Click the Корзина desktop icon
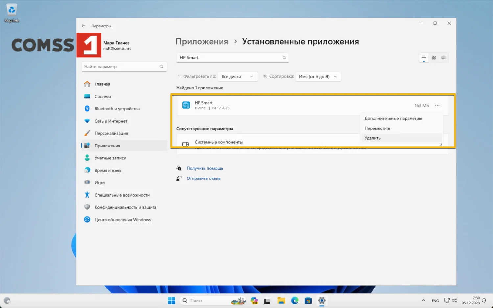 tap(12, 13)
